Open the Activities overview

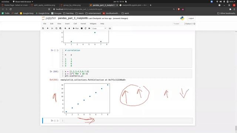pos(5,1)
